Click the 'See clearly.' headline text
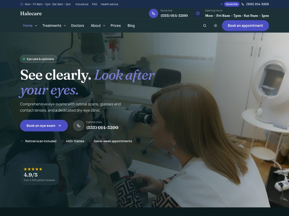The width and height of the screenshot is (289, 216). click(x=56, y=75)
